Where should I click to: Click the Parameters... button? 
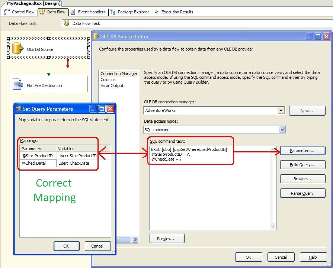[302, 151]
